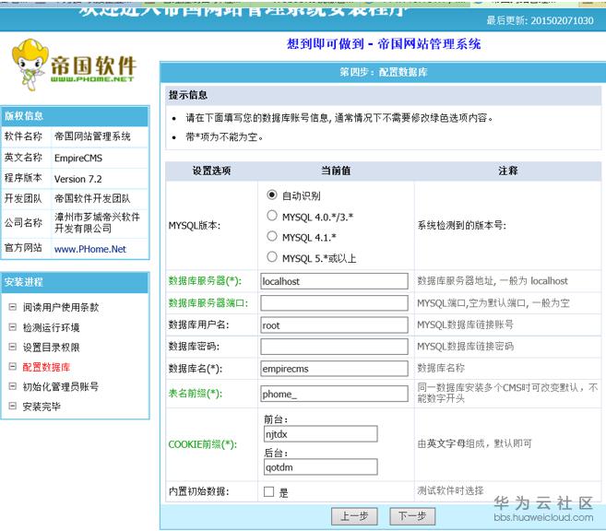The image size is (606, 531).
Task: Click the 最后更新: 201502071030 text
Action: (540, 20)
